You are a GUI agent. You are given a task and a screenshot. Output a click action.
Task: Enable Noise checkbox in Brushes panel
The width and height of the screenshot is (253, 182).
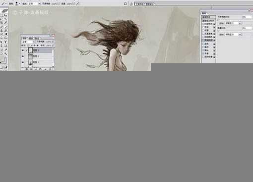point(203,44)
